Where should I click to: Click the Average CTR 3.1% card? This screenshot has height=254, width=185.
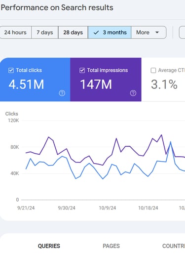tap(163, 80)
